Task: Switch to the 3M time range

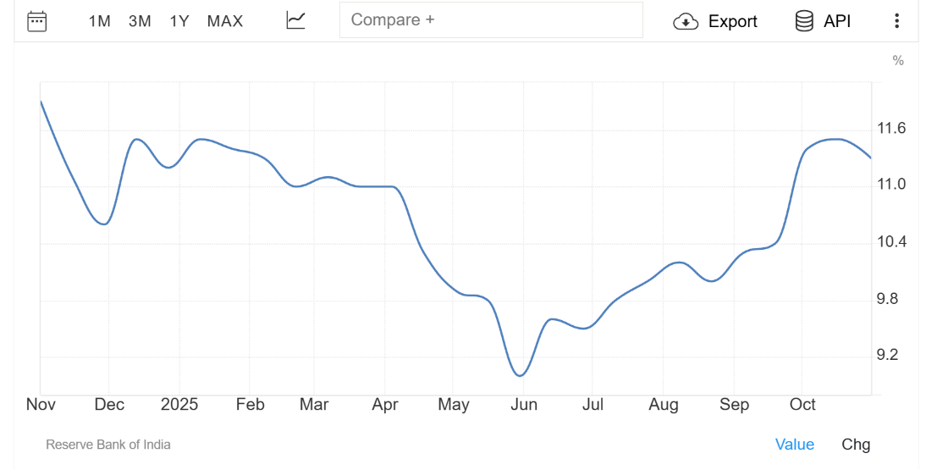Action: pos(140,21)
